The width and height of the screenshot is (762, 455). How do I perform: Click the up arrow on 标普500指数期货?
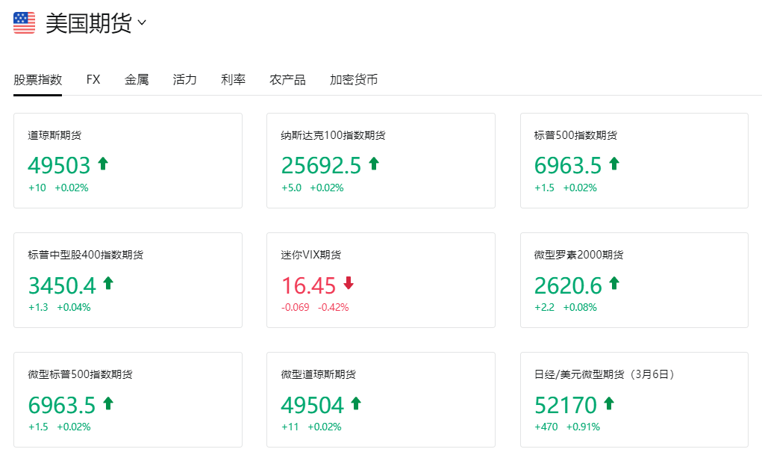click(x=613, y=164)
